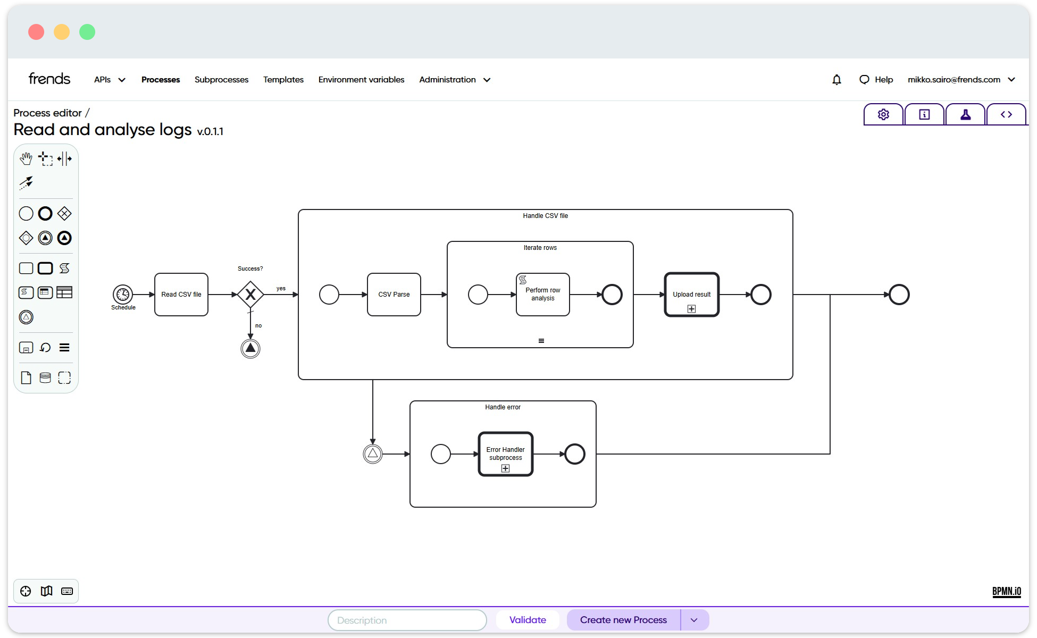Screen dimensions: 1037x638
Task: Pick the exclusive gateway shape in the palette
Action: click(x=64, y=213)
